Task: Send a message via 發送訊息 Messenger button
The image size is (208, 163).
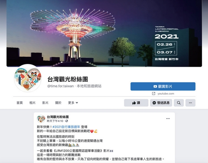Action: point(161,103)
